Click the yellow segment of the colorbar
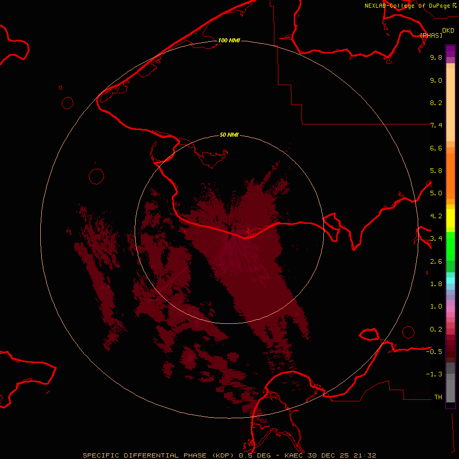Viewport: 459px width, 459px height. pyautogui.click(x=450, y=218)
